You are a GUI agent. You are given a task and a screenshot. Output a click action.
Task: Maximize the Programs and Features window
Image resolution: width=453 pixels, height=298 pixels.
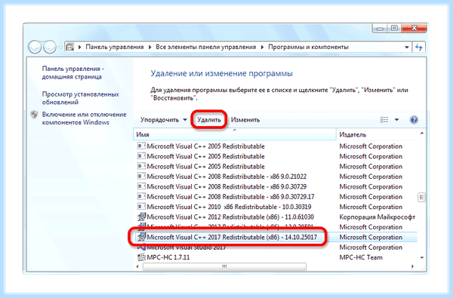pos(394,28)
